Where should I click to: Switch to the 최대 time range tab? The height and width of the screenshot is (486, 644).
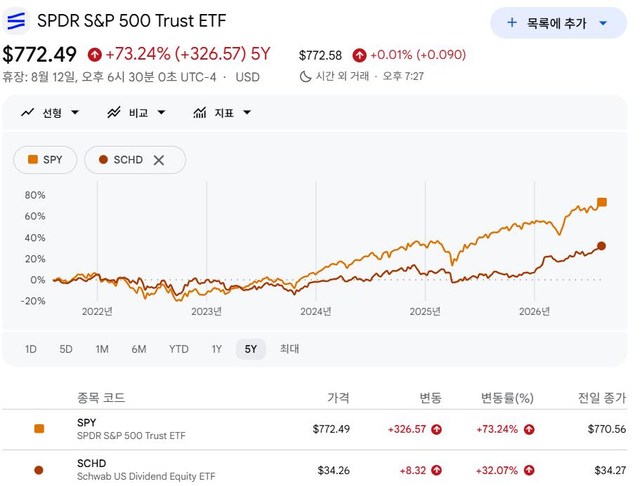pos(289,349)
